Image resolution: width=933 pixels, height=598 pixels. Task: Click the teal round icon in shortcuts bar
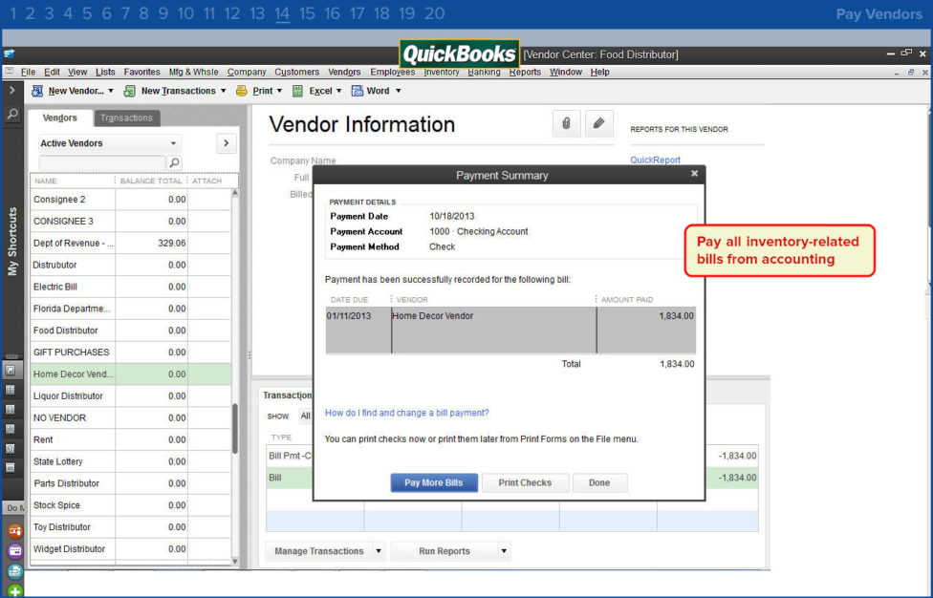pos(15,571)
